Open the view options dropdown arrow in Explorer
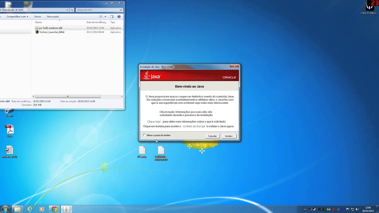Screen dimensions: 379x213 point(105,17)
